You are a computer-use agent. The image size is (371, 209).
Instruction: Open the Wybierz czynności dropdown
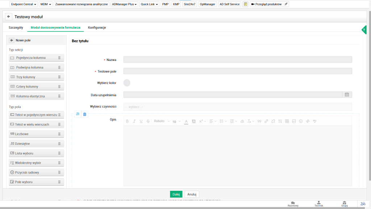(x=237, y=107)
